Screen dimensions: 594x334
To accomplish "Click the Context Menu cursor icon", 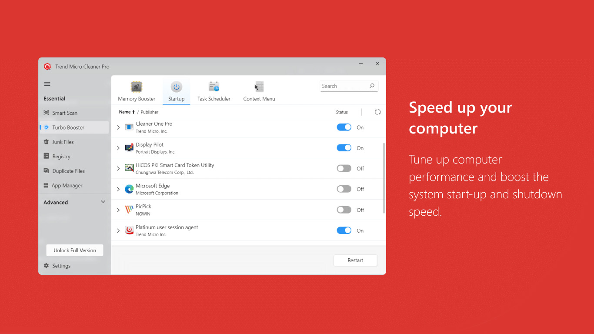I will 259,87.
